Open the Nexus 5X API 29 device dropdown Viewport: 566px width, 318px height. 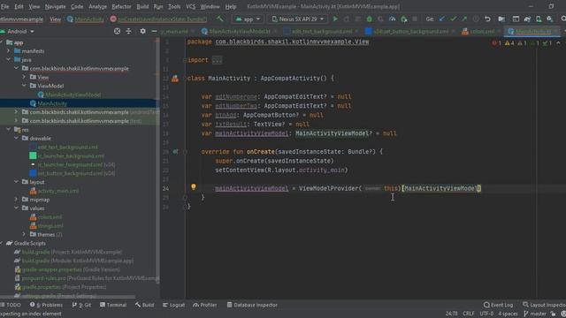[298, 19]
